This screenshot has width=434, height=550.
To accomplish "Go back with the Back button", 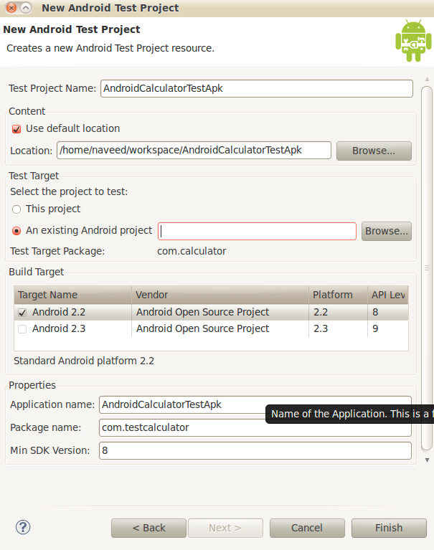I will [x=148, y=528].
